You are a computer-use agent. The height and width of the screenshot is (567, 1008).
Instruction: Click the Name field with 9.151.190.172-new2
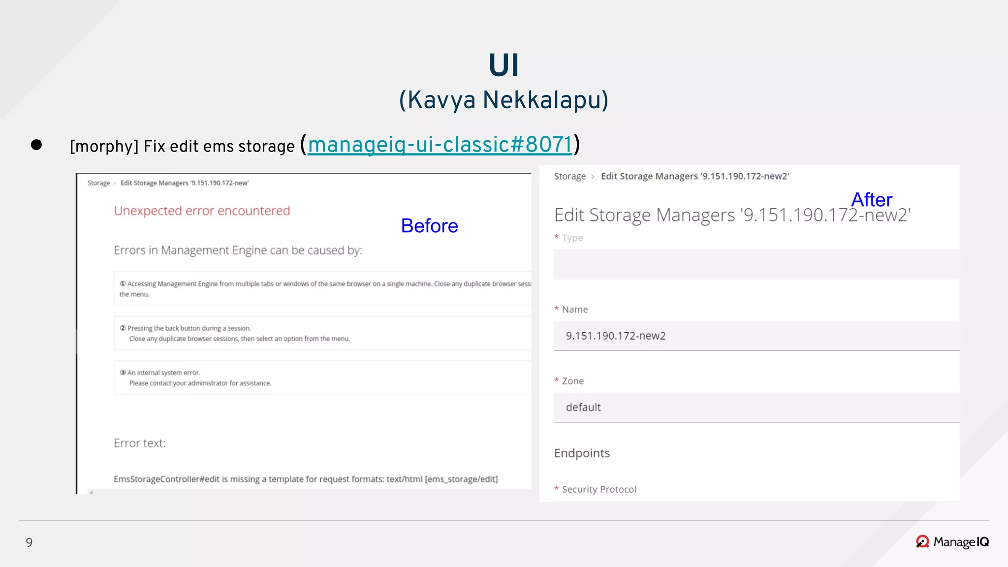tap(756, 336)
